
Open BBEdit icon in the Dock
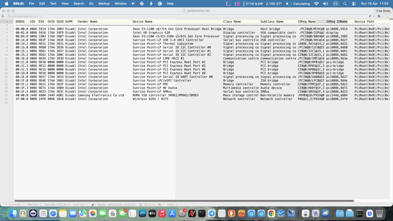tap(316, 214)
